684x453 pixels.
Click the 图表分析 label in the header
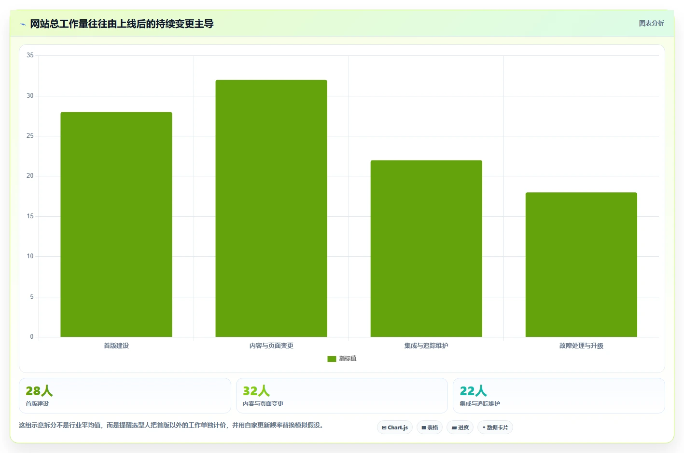[651, 23]
